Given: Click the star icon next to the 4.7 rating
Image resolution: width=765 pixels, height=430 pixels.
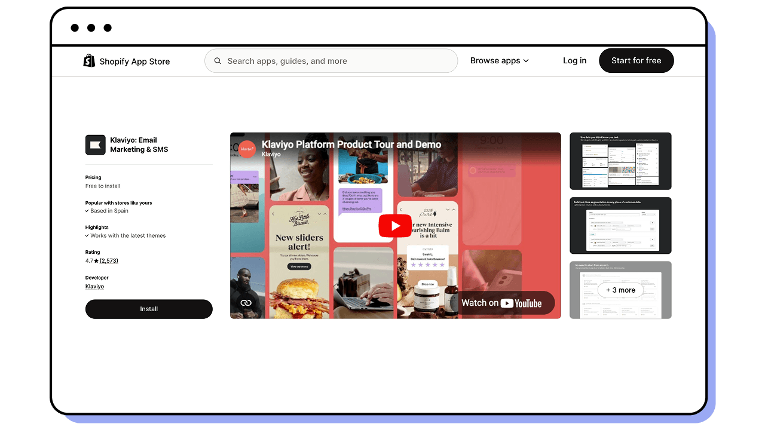Looking at the screenshot, I should 97,260.
